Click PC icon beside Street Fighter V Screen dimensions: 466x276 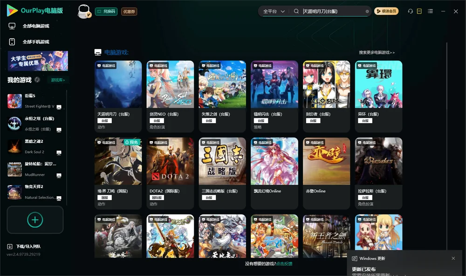point(59,107)
